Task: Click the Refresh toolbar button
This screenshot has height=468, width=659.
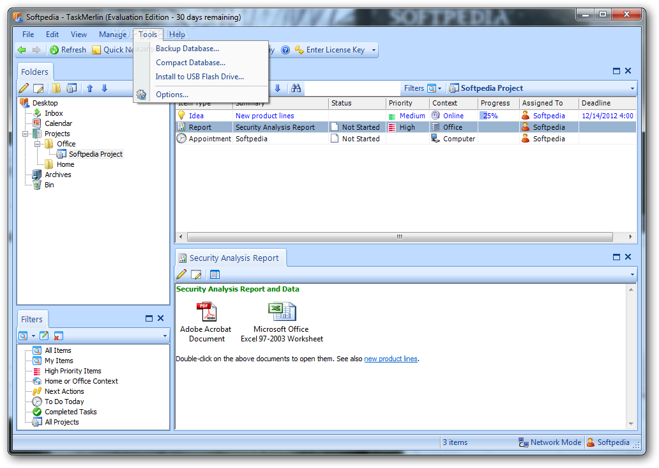Action: click(68, 50)
